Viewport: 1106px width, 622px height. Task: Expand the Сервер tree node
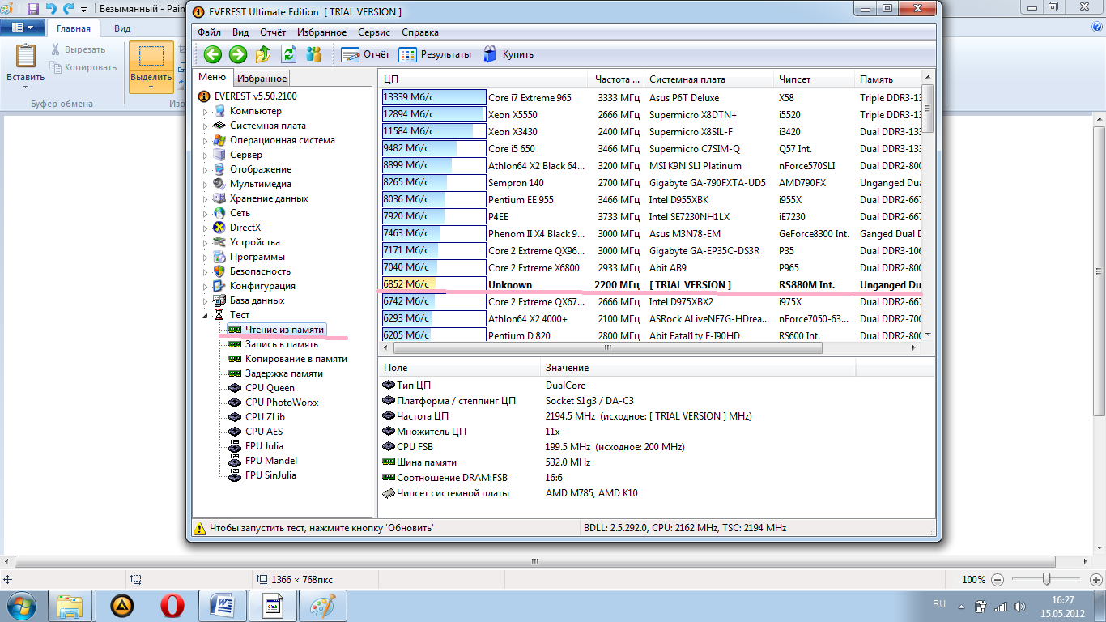(205, 155)
